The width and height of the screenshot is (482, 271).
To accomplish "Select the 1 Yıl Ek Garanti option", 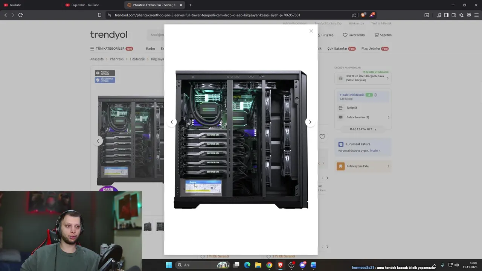I will click(202, 256).
